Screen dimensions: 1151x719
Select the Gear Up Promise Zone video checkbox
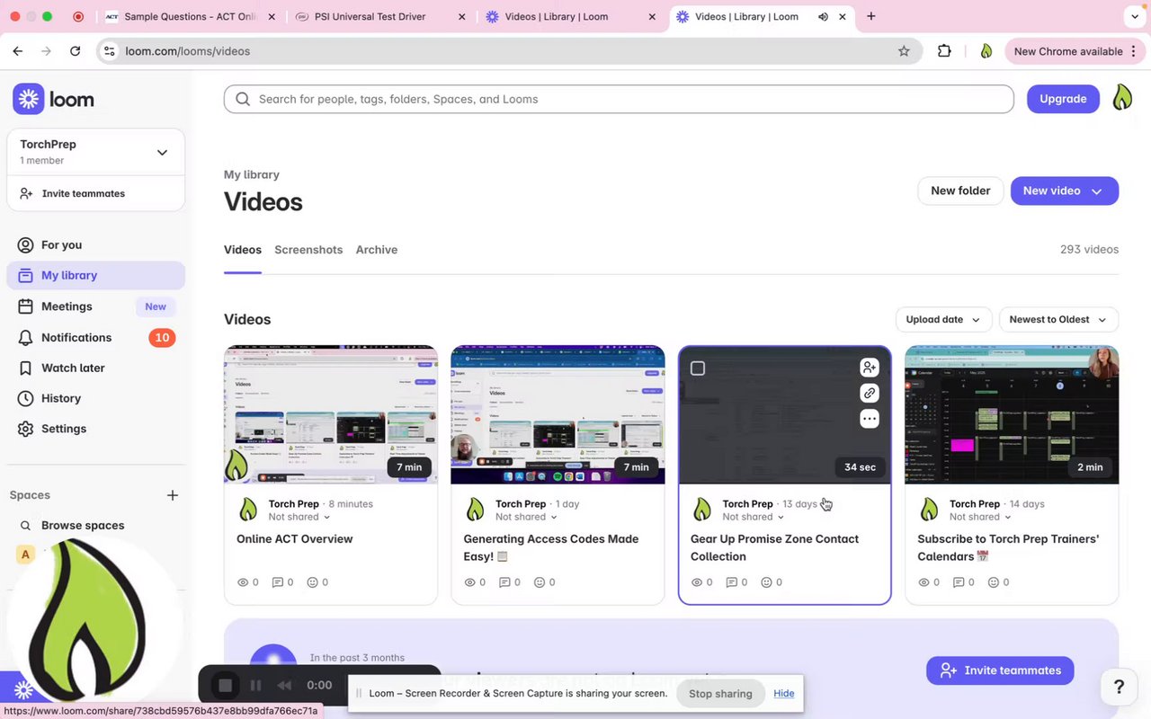[698, 368]
